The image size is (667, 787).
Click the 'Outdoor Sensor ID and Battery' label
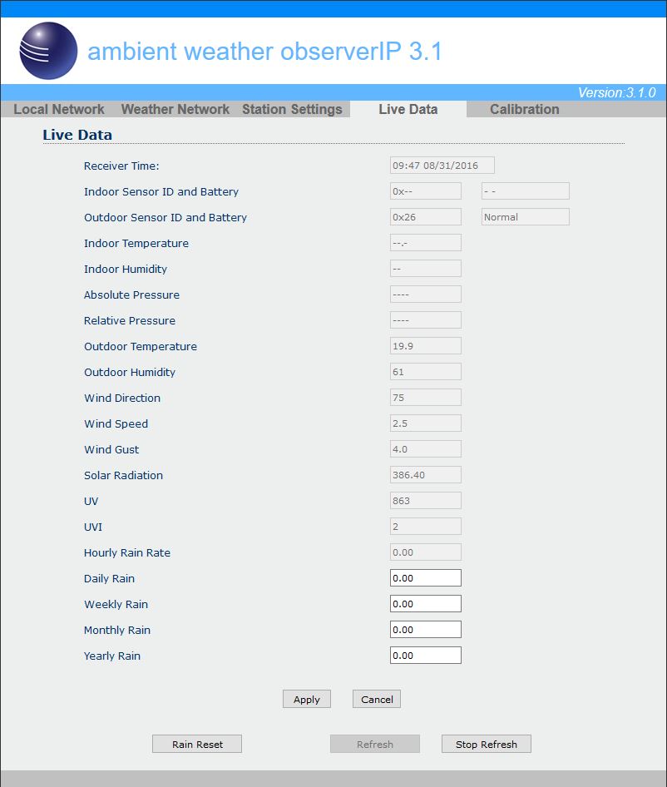(166, 217)
